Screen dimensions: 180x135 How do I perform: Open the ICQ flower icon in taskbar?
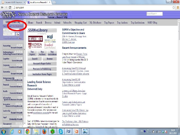tap(52, 131)
